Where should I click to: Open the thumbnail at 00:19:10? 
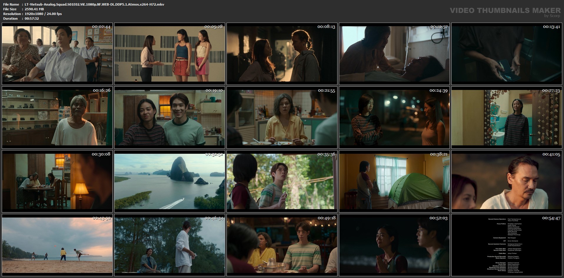(x=169, y=118)
